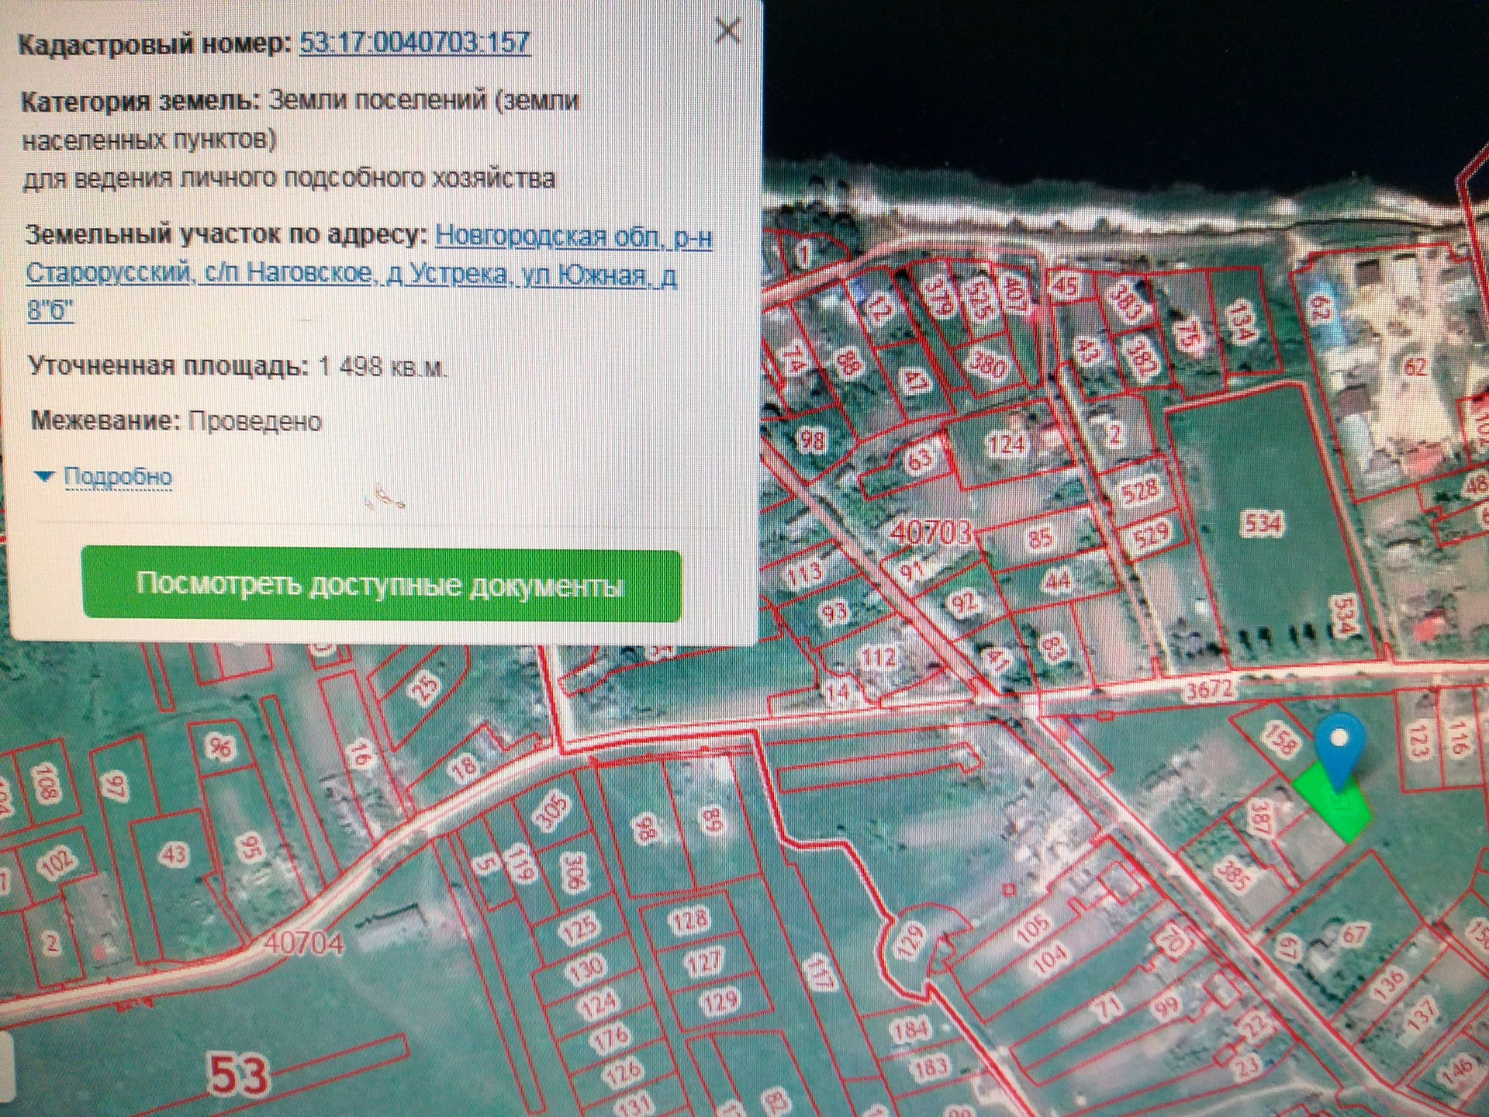
Task: Select parcel number 85
Action: (x=1039, y=538)
